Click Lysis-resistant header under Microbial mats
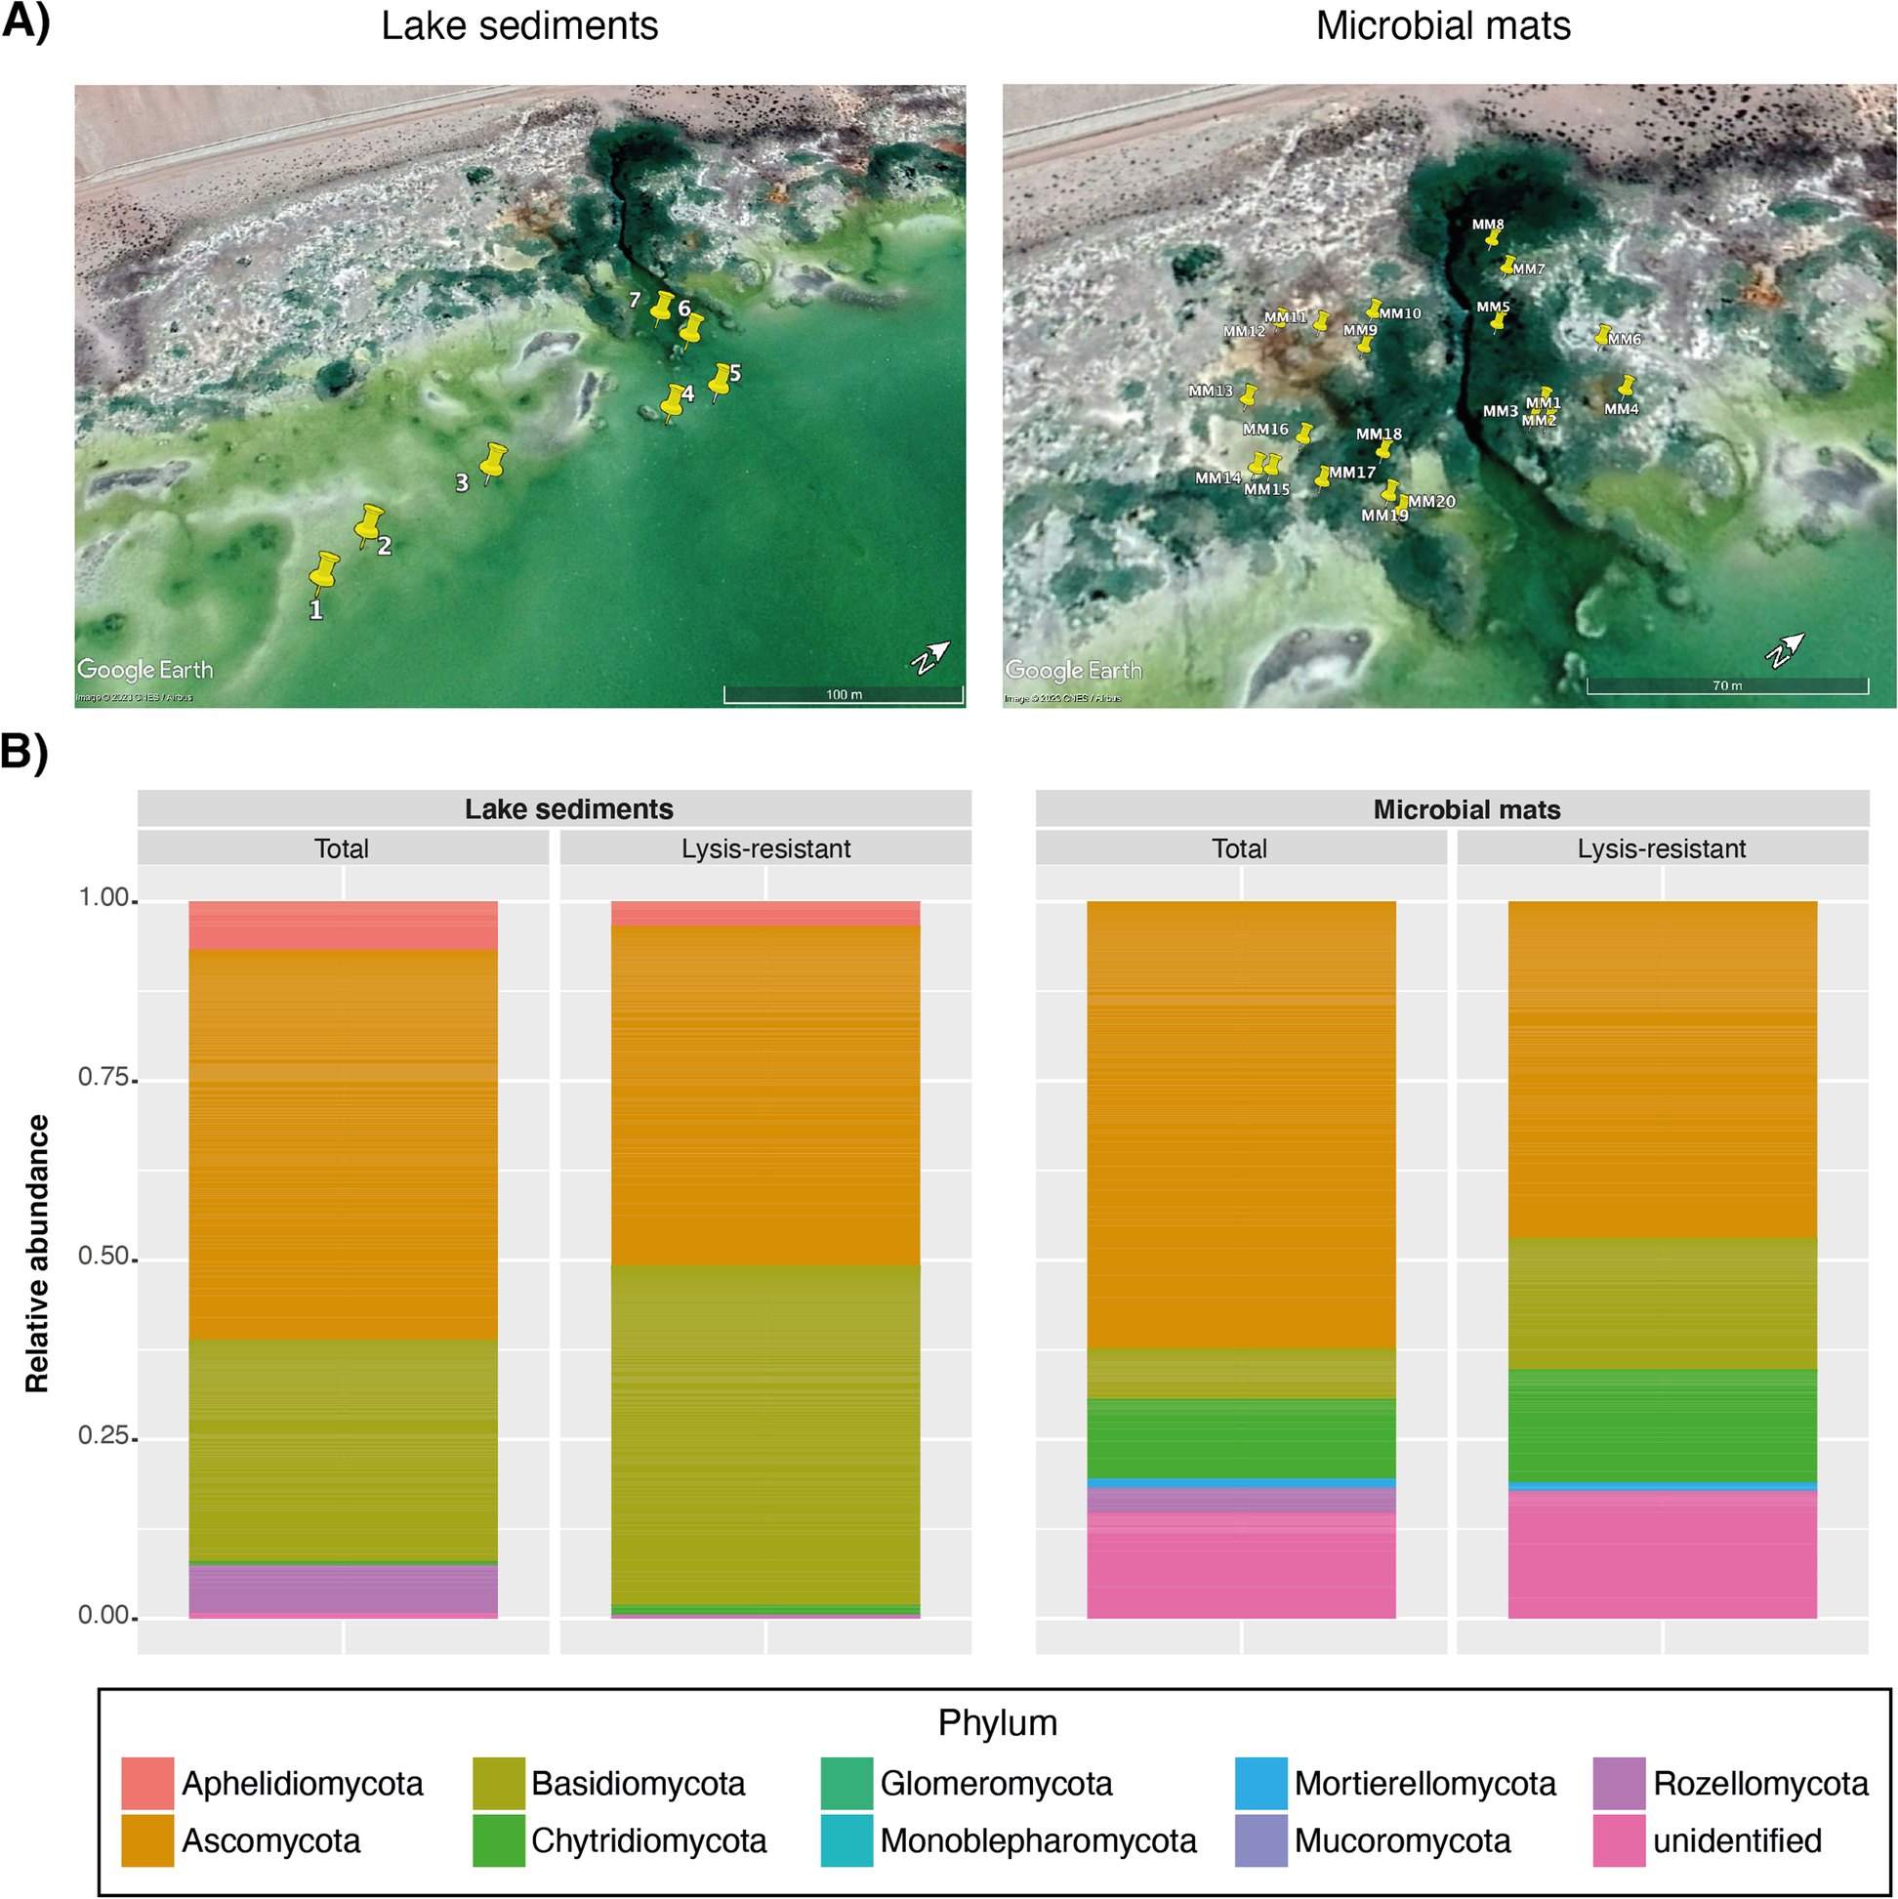1898x1899 pixels. 1662,847
